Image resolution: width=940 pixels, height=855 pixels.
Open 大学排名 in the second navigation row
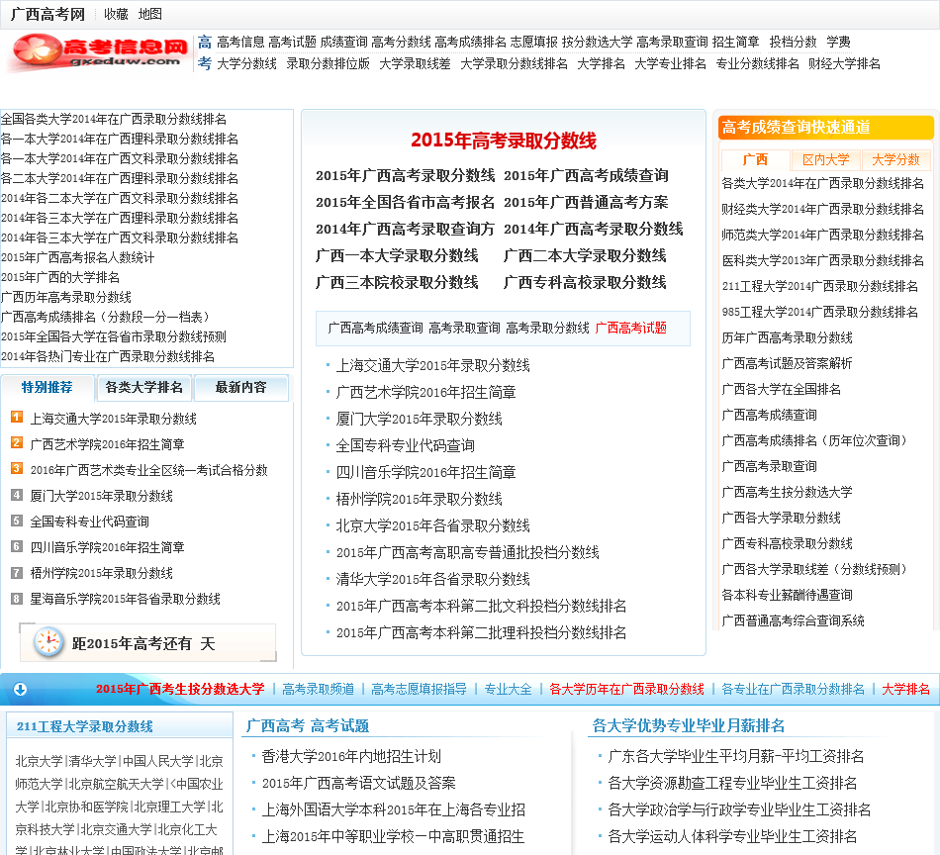coord(601,63)
